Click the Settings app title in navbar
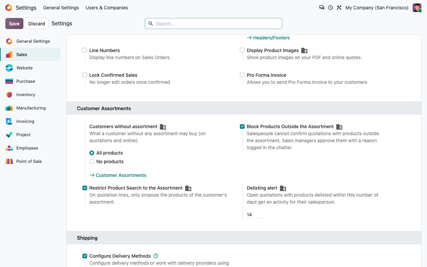This screenshot has width=427, height=267. point(26,8)
